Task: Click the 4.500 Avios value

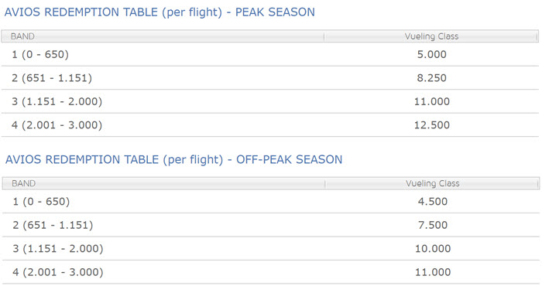Action: (433, 202)
